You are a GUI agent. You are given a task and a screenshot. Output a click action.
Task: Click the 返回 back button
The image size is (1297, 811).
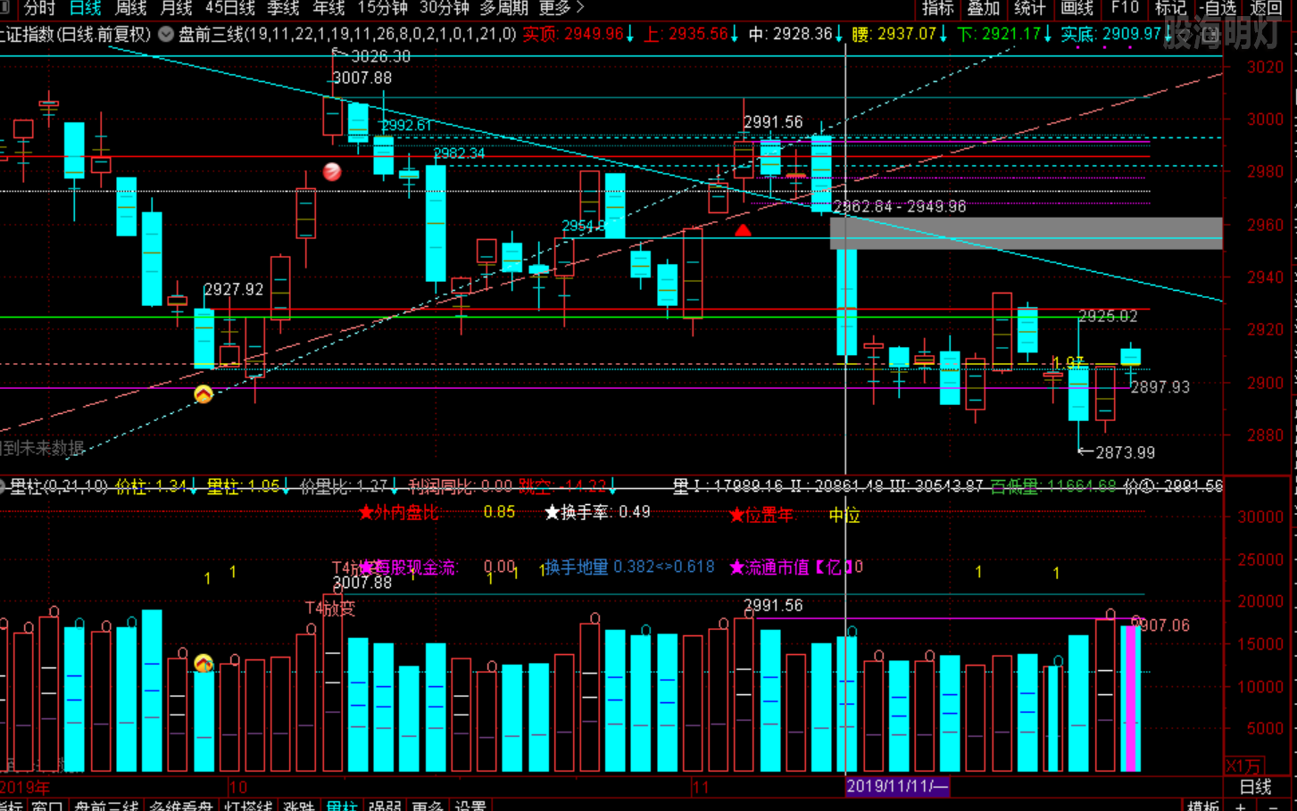coord(1266,8)
